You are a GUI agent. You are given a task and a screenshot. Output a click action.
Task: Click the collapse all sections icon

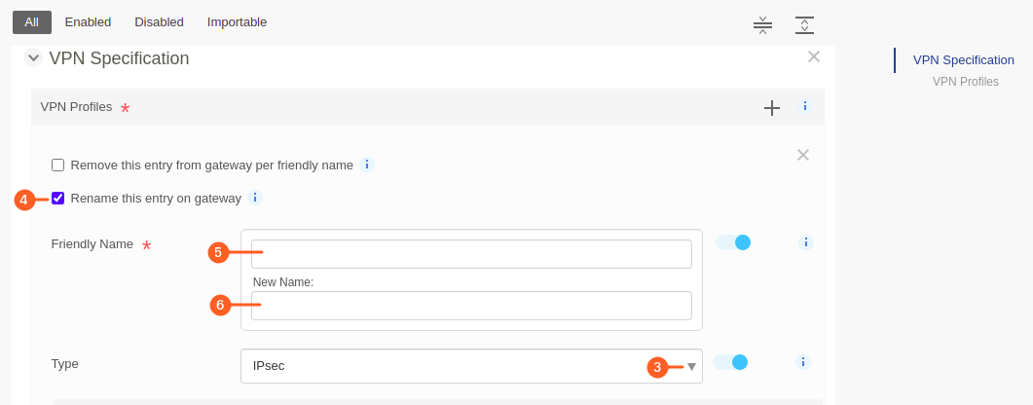pos(762,25)
